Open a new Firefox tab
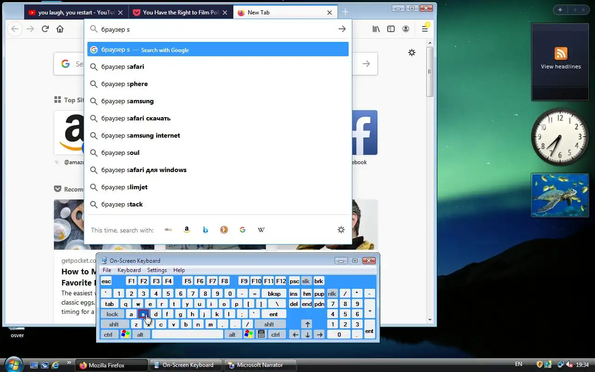Viewport: 595px width, 372px height. click(345, 12)
